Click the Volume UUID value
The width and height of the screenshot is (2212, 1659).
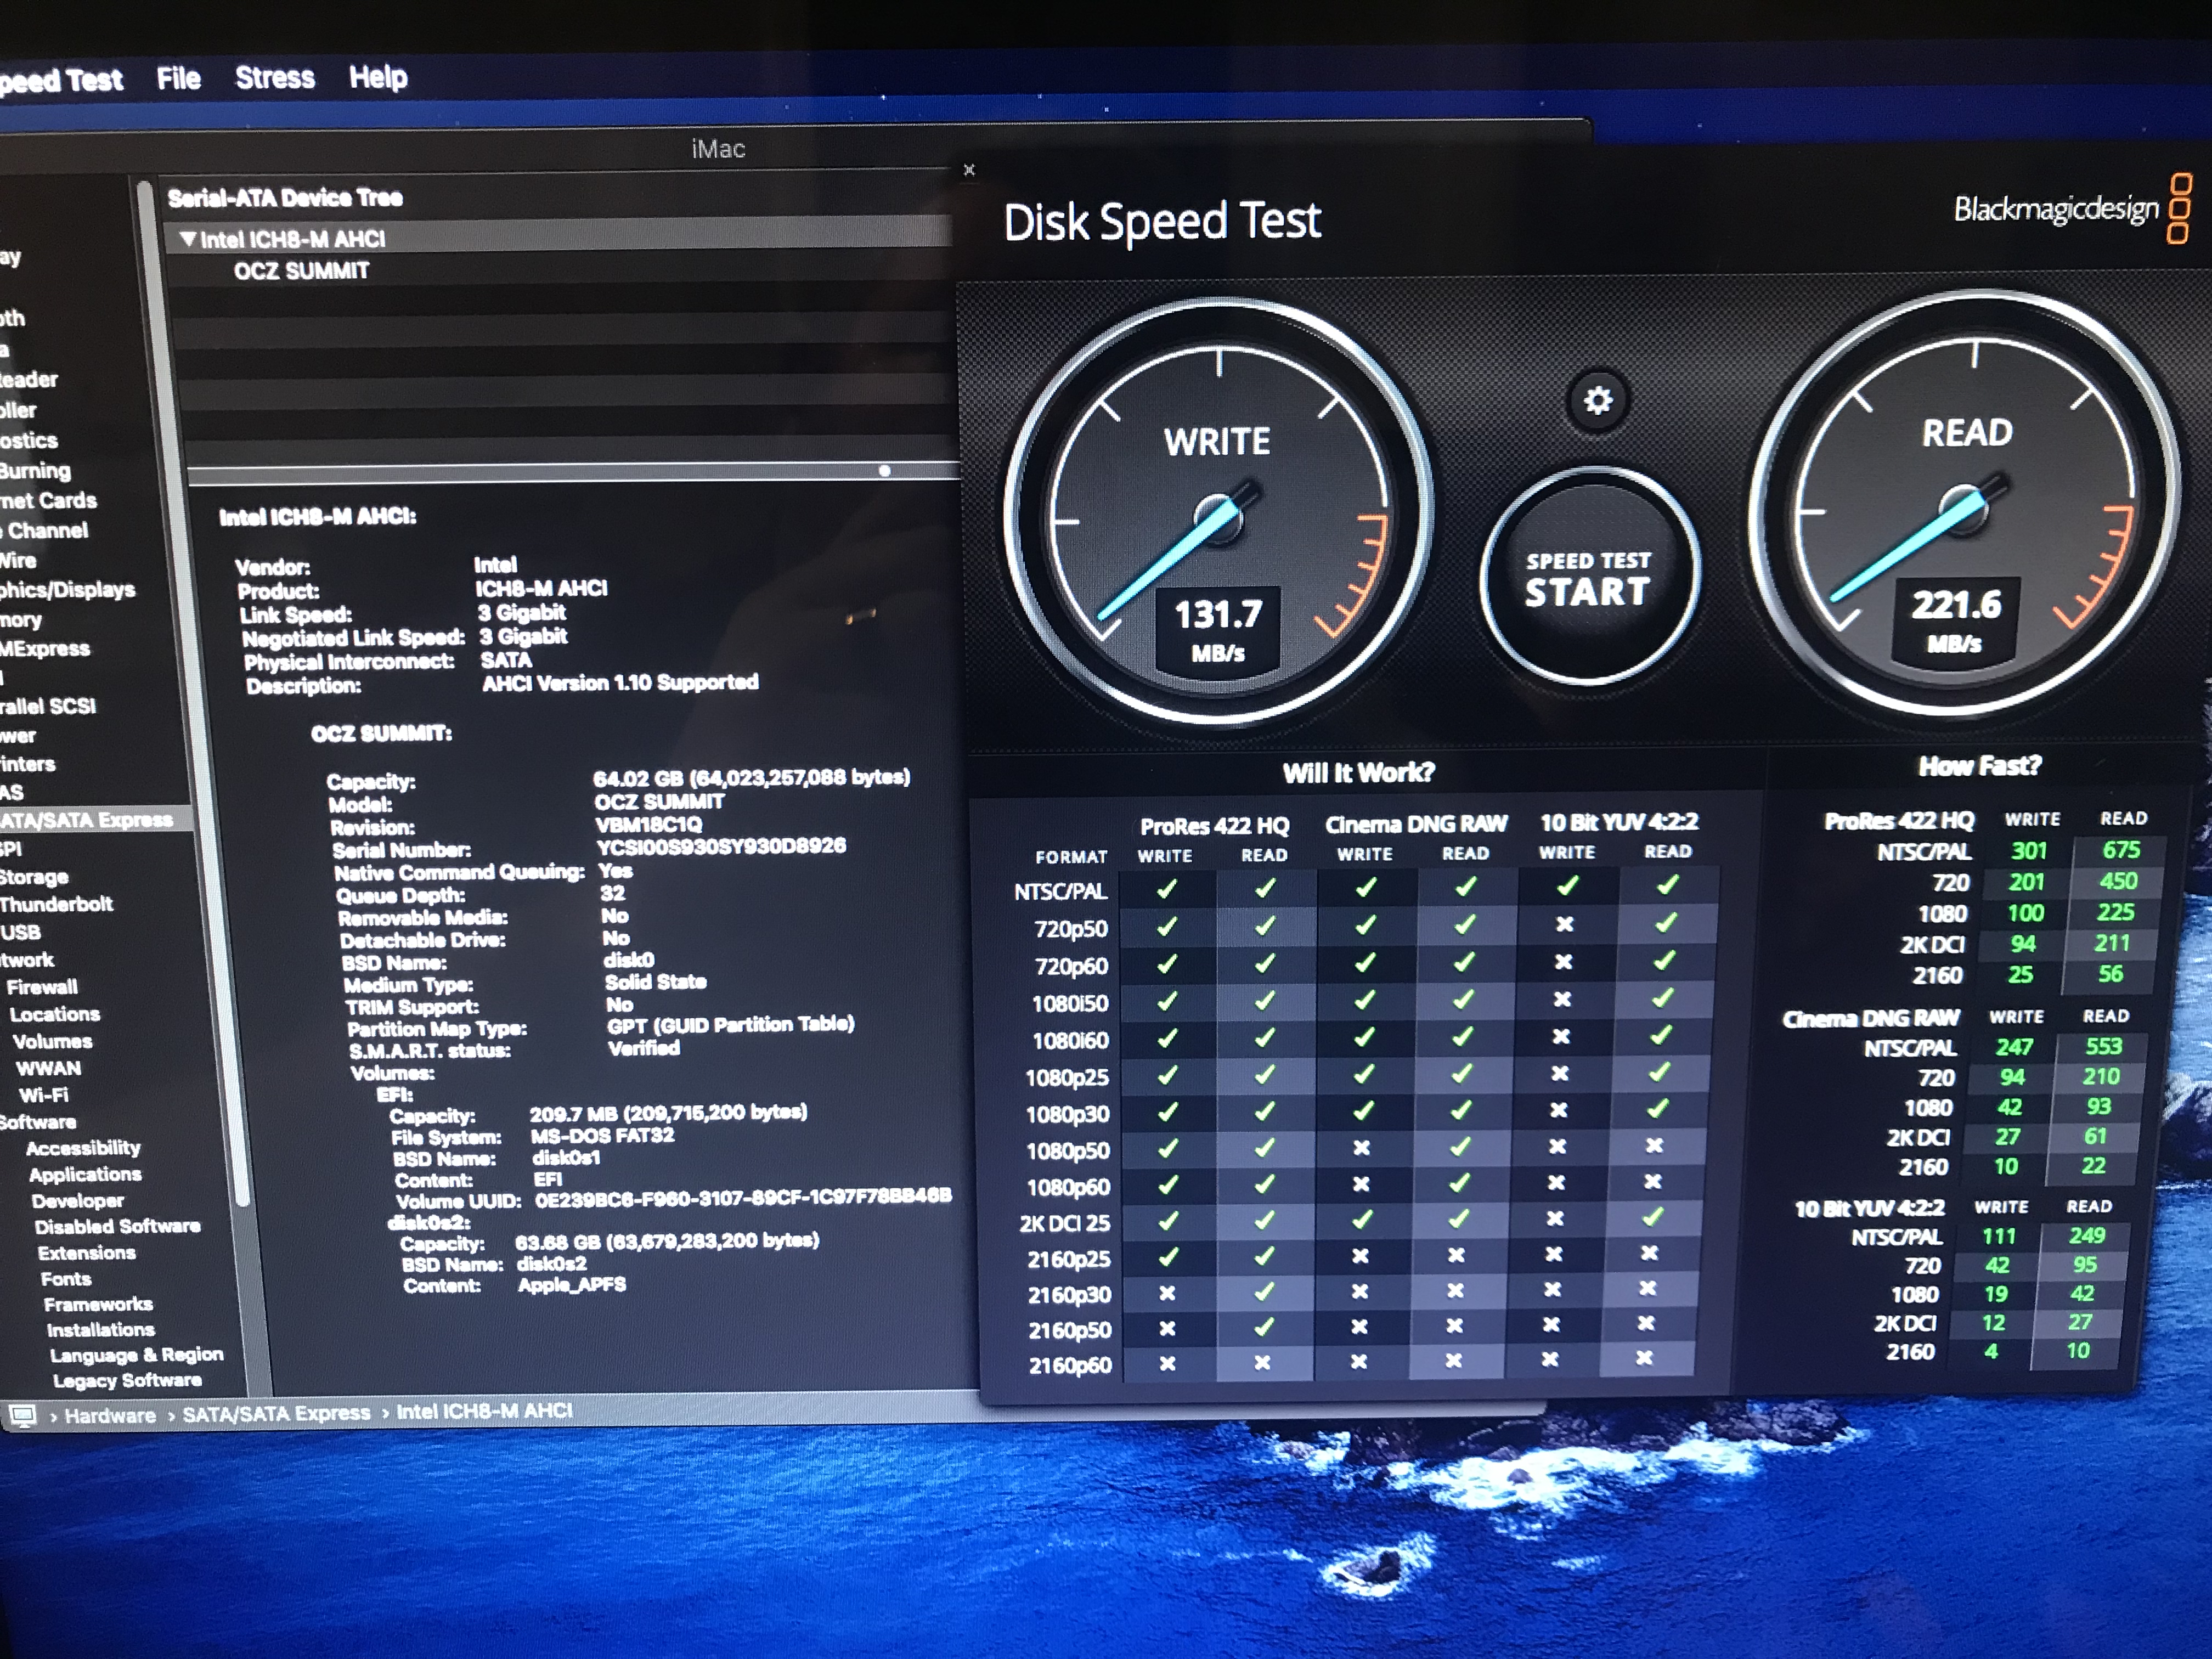[743, 1197]
